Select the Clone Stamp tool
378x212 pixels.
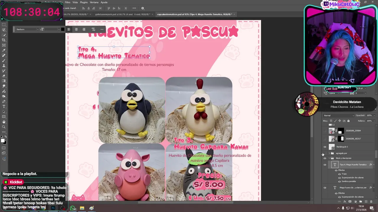[x=4, y=66]
